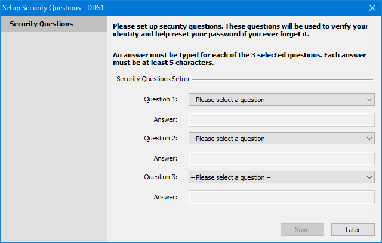The height and width of the screenshot is (243, 382).
Task: Click the "Question 2:" label
Action: pos(161,138)
